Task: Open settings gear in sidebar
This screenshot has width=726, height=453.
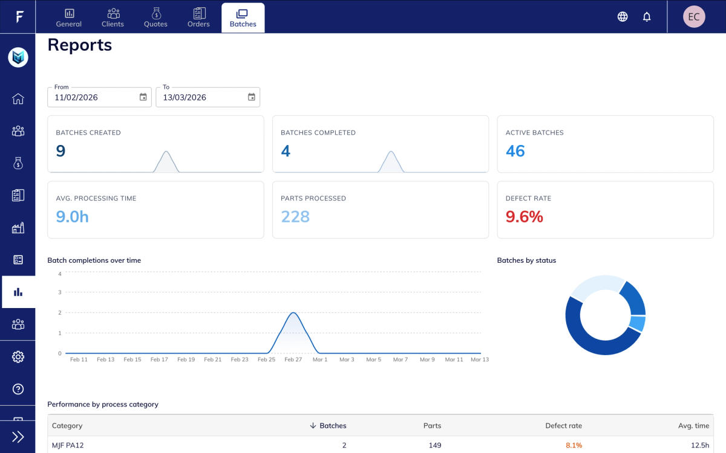Action: click(x=18, y=357)
